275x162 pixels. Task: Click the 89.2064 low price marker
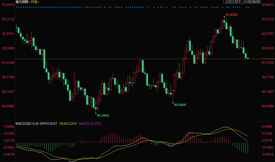pos(103,115)
